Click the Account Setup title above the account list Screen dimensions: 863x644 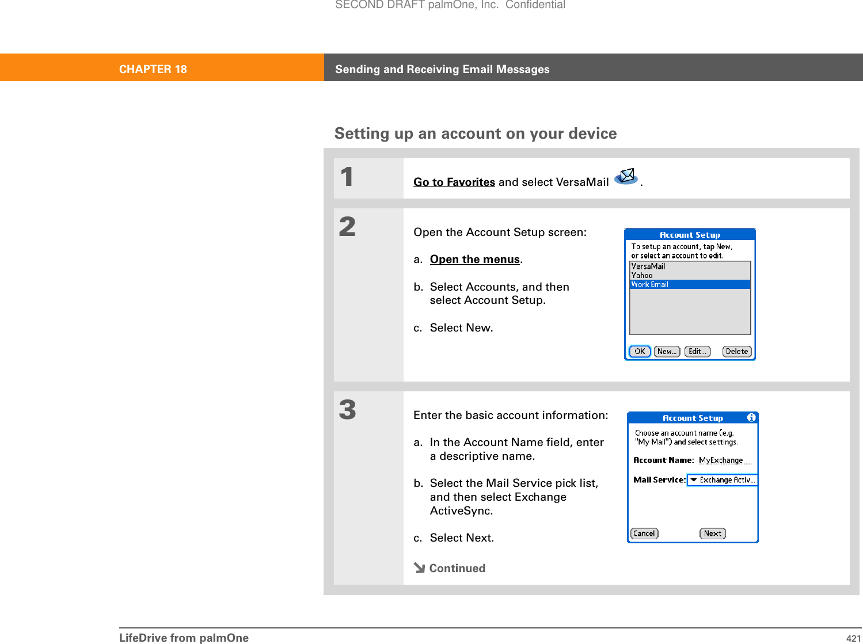tap(690, 235)
